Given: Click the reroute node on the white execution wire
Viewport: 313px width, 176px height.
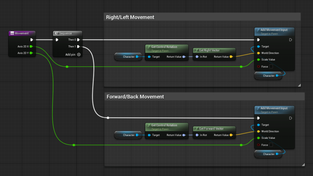Looking at the screenshot, I should point(108,118).
